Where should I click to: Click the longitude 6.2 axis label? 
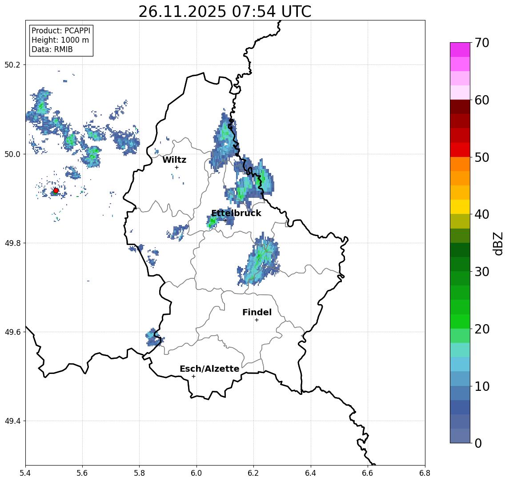point(253,473)
